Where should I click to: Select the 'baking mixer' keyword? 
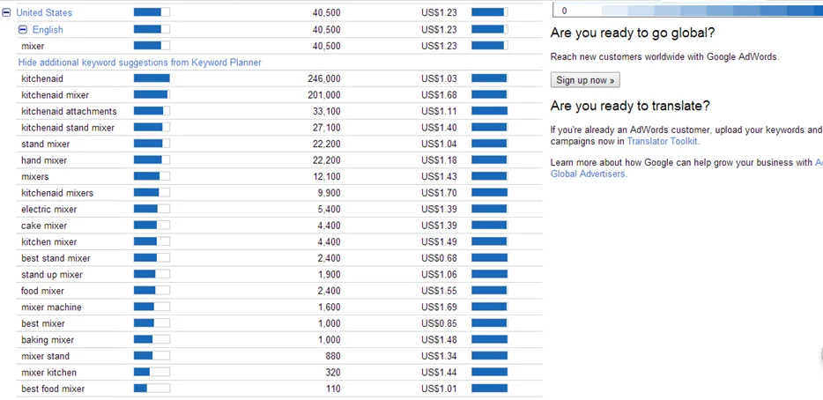pyautogui.click(x=48, y=339)
